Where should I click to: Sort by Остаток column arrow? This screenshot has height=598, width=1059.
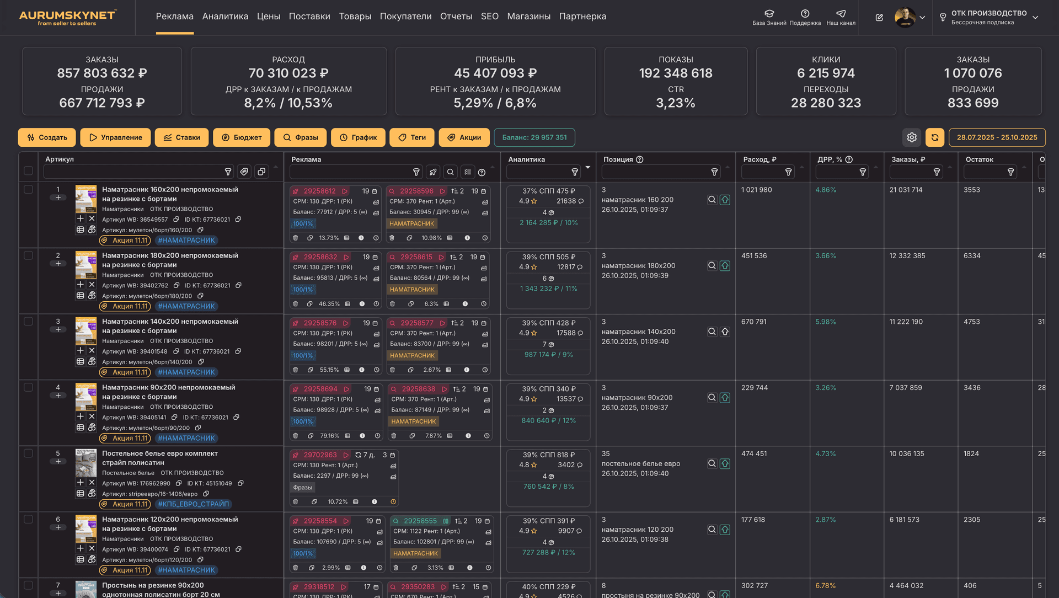[x=1024, y=167]
